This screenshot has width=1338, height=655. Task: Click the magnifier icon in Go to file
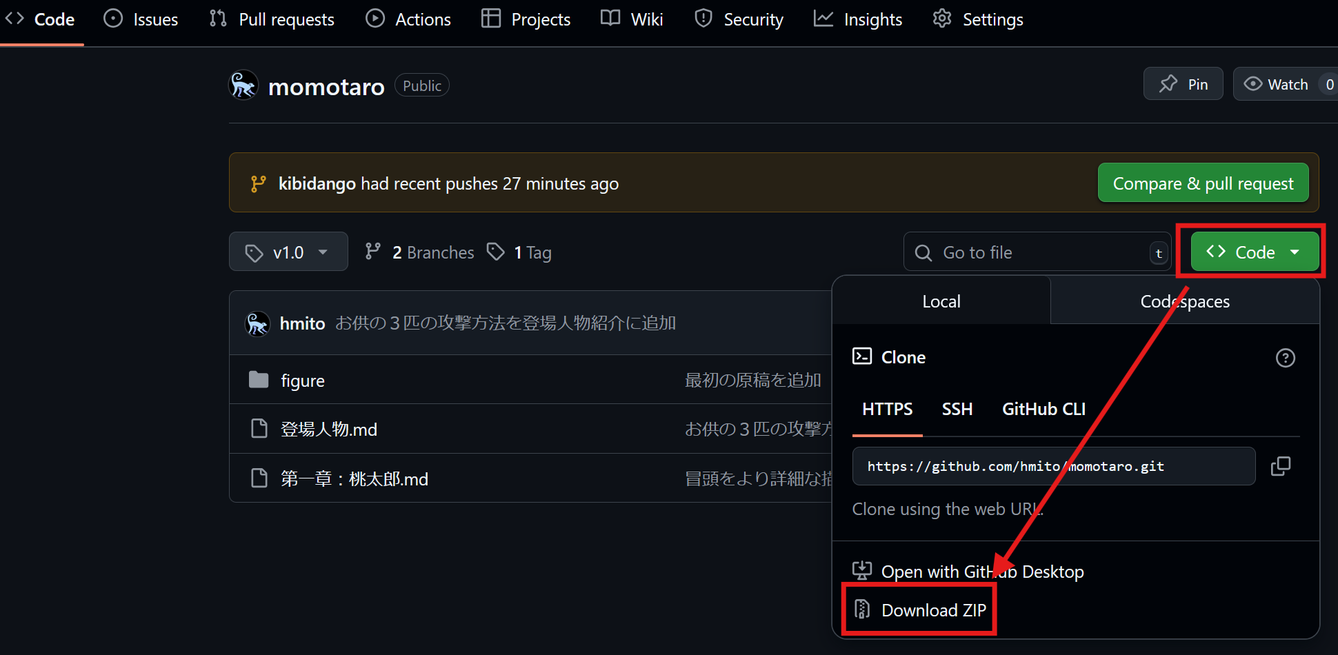tap(923, 253)
